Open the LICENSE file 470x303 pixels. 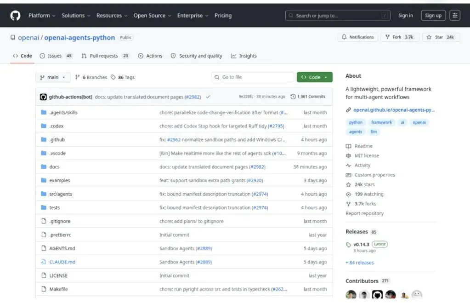pos(58,275)
